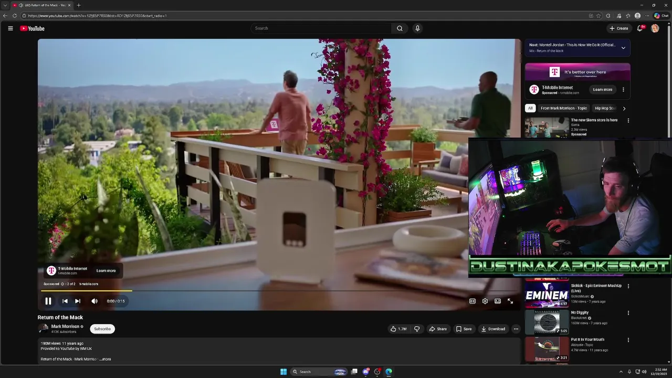672x378 pixels.
Task: Skip to the previous video
Action: 65,301
